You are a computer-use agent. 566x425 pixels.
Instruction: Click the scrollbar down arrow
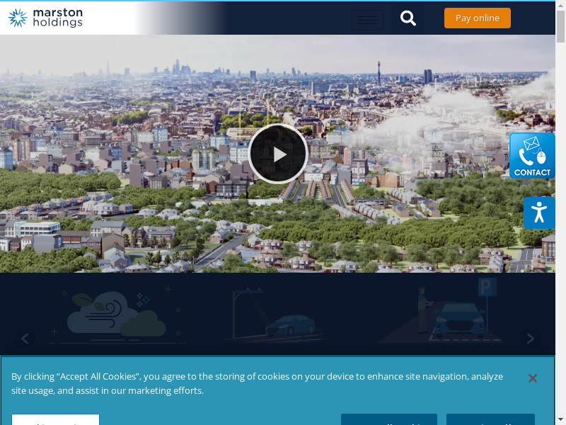560,419
